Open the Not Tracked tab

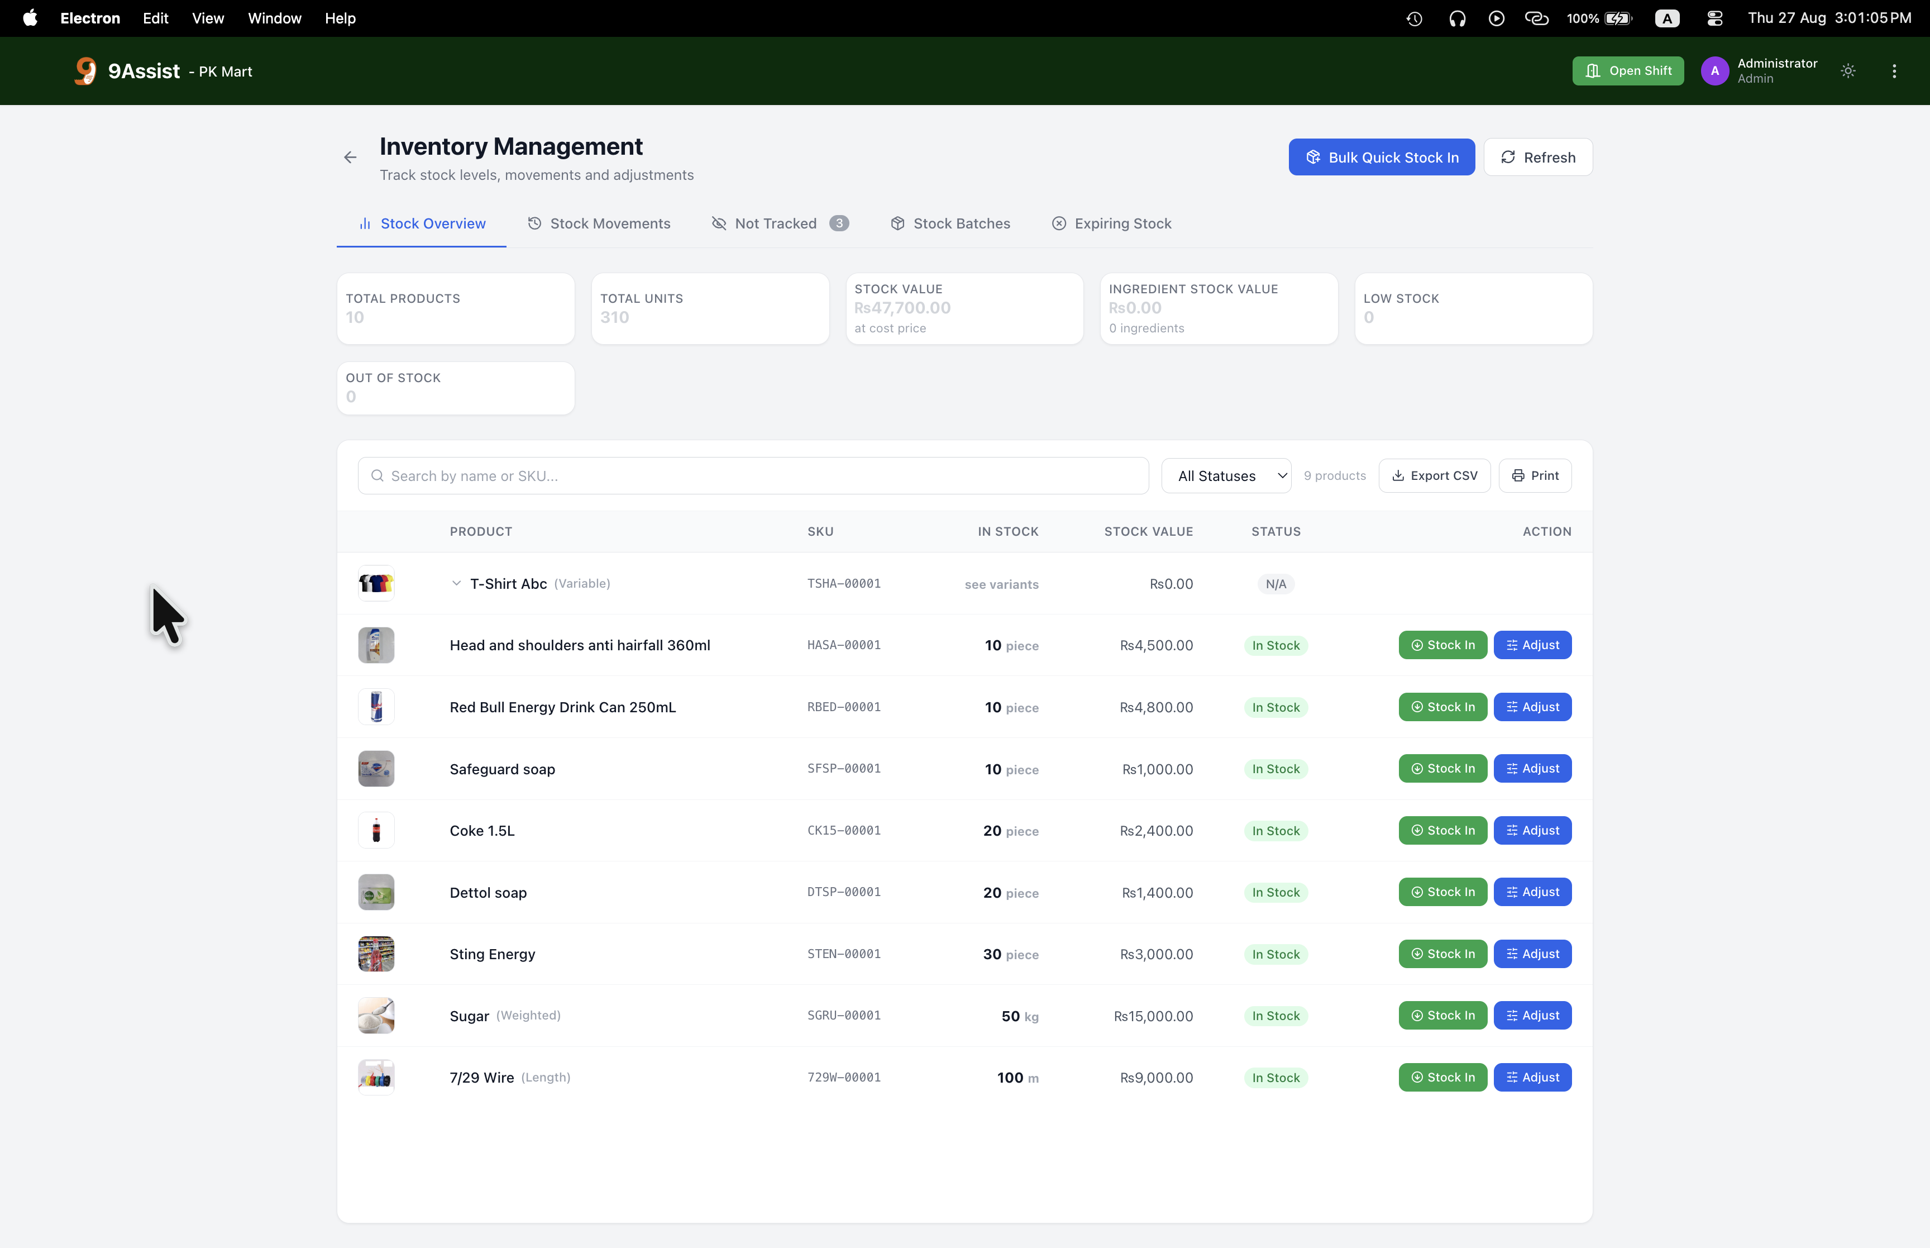click(x=780, y=223)
